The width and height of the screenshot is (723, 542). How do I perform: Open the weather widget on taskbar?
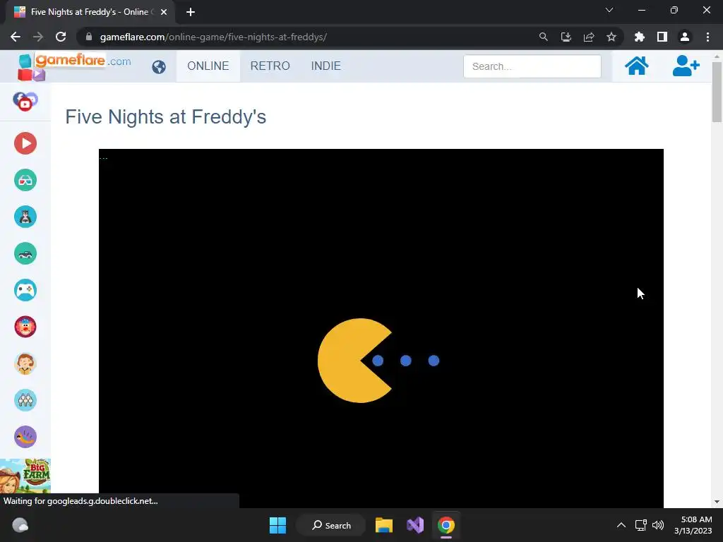[x=20, y=525]
